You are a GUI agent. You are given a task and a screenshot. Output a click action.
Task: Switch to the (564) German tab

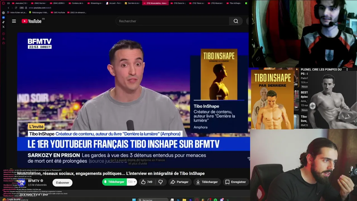click(38, 3)
